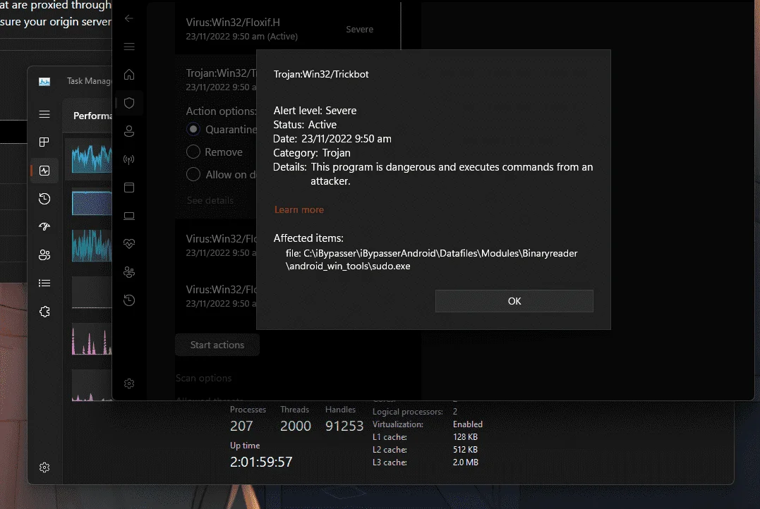Viewport: 760px width, 509px height.
Task: Open Task Manager Services puzzle icon
Action: 44,312
